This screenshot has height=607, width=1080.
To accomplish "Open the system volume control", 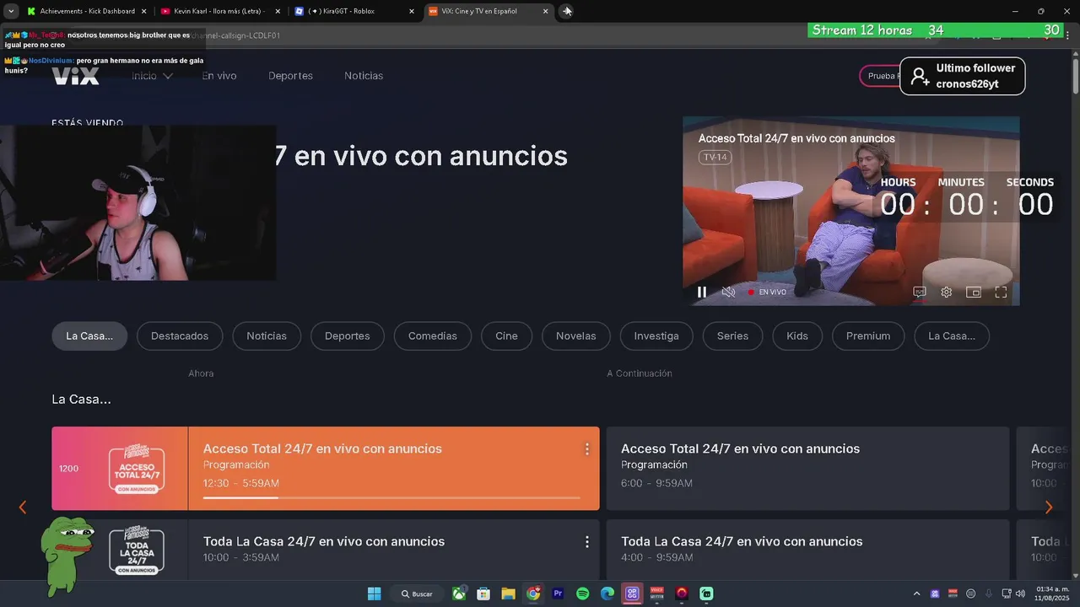I will [x=1020, y=594].
